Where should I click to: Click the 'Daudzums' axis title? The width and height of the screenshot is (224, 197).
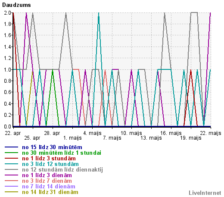pos(16,5)
